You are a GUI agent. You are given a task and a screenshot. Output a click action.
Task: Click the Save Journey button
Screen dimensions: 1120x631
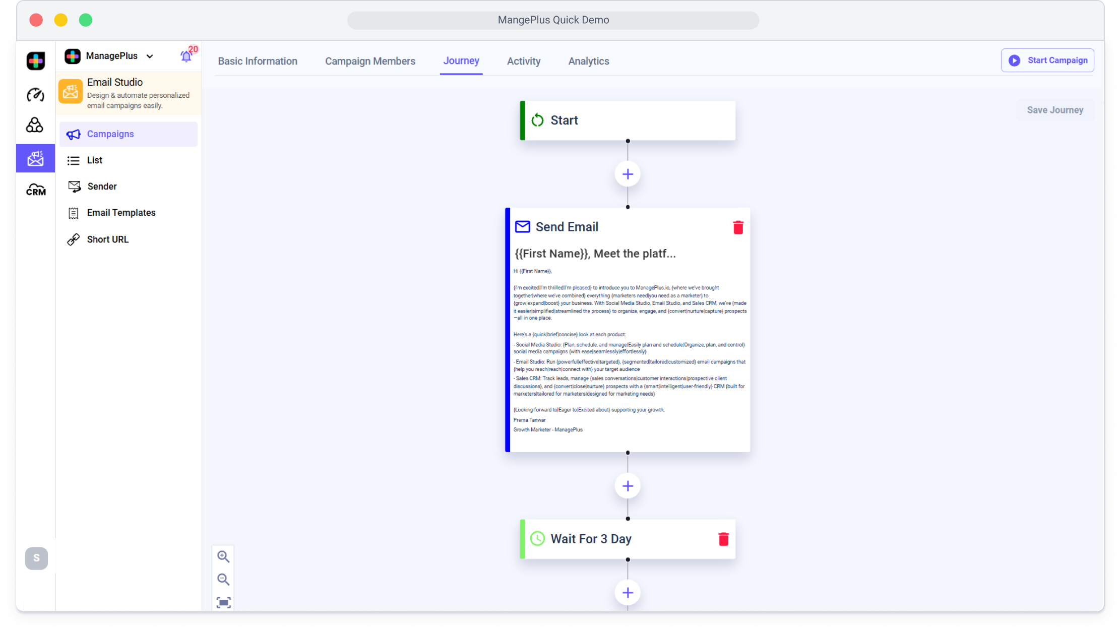(1054, 110)
